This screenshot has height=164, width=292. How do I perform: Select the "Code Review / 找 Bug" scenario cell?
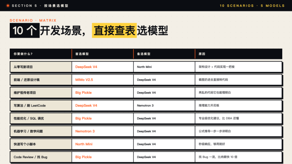(41, 157)
